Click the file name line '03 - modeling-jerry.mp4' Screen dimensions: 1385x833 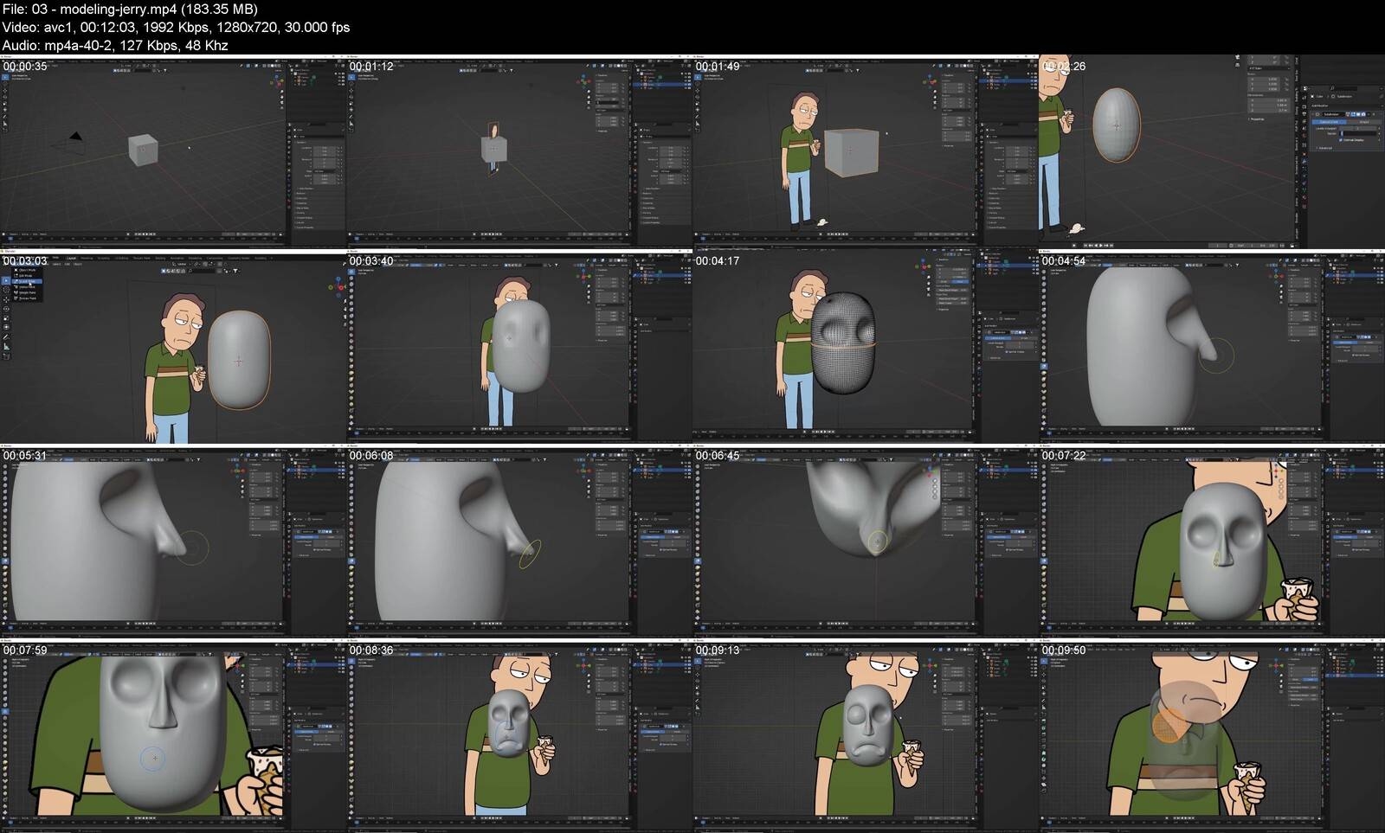click(130, 9)
